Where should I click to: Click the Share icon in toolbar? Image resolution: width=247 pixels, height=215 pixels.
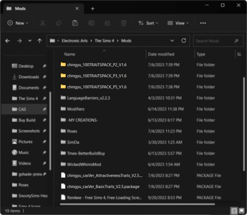click(107, 23)
